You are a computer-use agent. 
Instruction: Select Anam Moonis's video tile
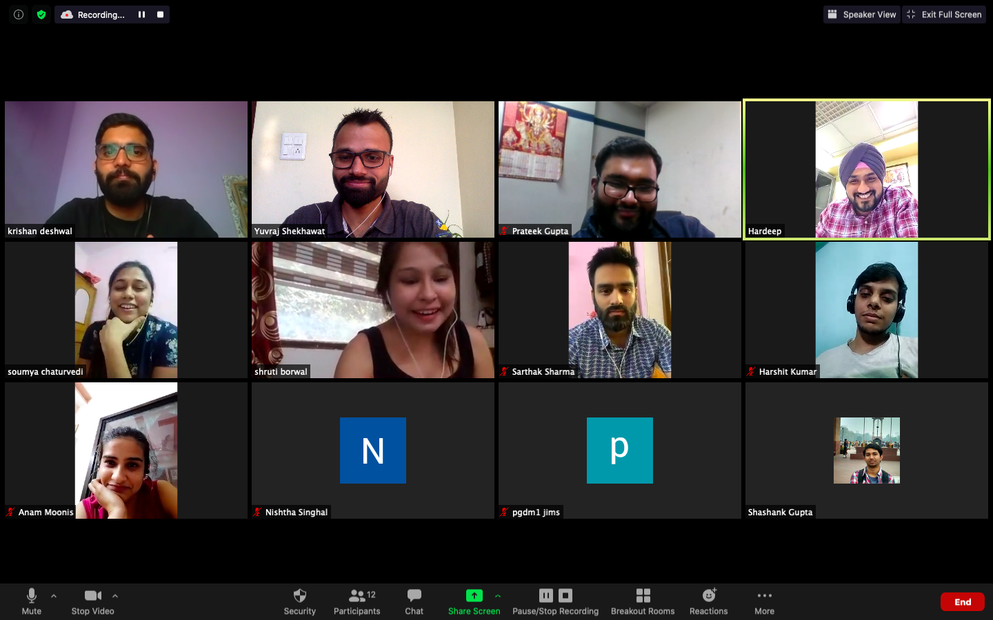pyautogui.click(x=126, y=451)
